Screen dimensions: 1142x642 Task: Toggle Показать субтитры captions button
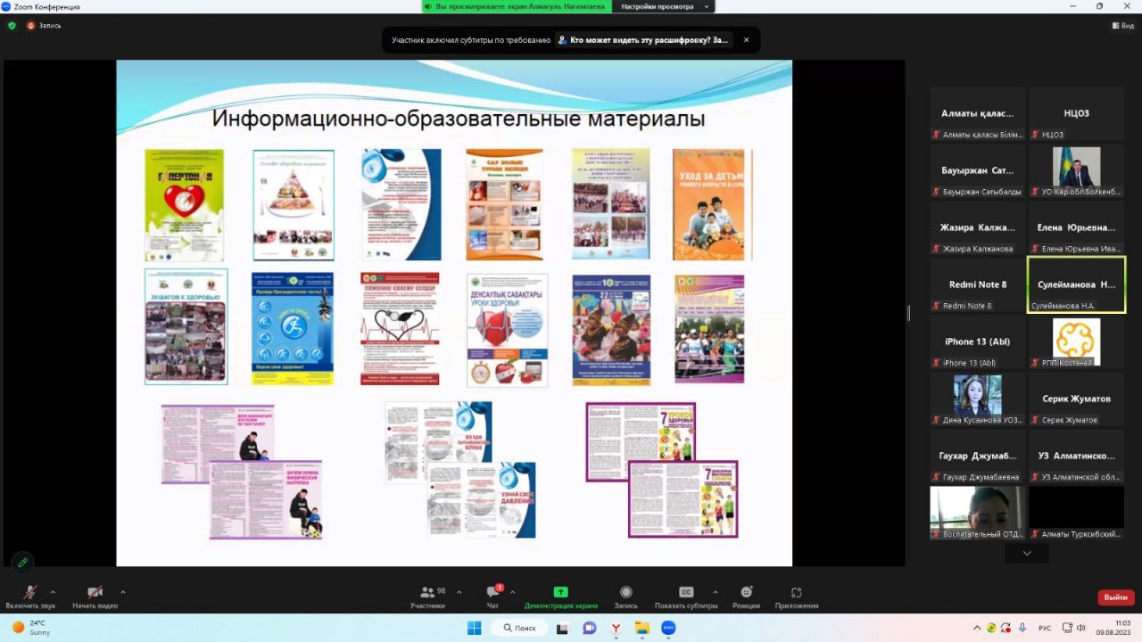pos(686,596)
